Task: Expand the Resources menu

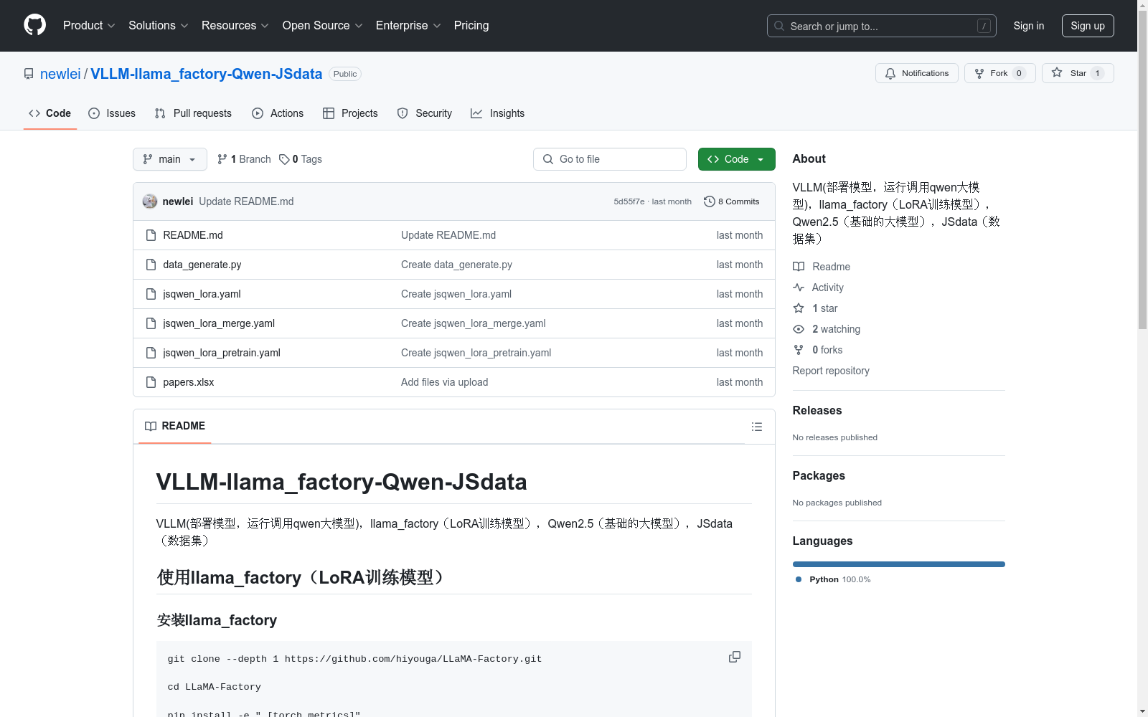Action: click(x=235, y=26)
